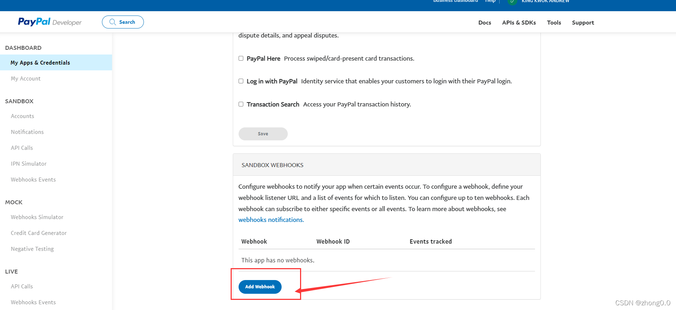Click the PayPal Developer logo
The image size is (676, 310).
coord(50,22)
